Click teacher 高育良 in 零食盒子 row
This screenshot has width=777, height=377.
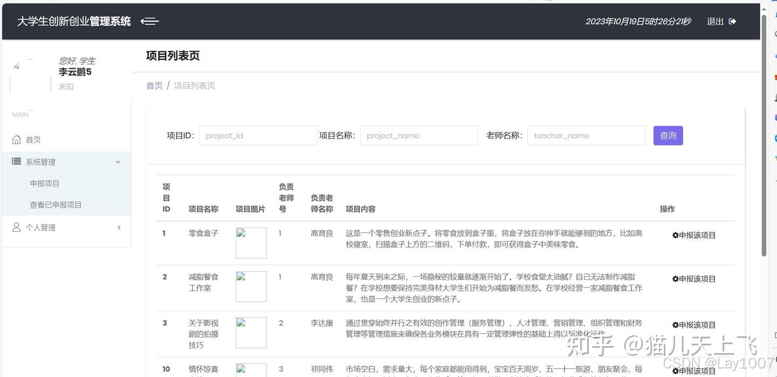pyautogui.click(x=322, y=234)
